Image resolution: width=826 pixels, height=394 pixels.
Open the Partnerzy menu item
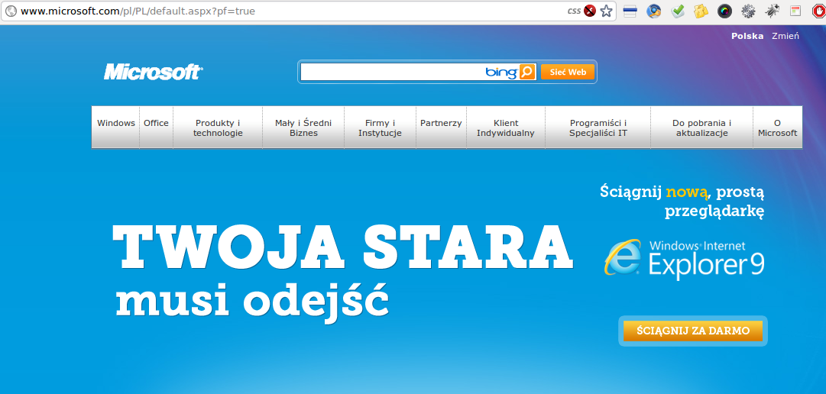[x=441, y=127]
